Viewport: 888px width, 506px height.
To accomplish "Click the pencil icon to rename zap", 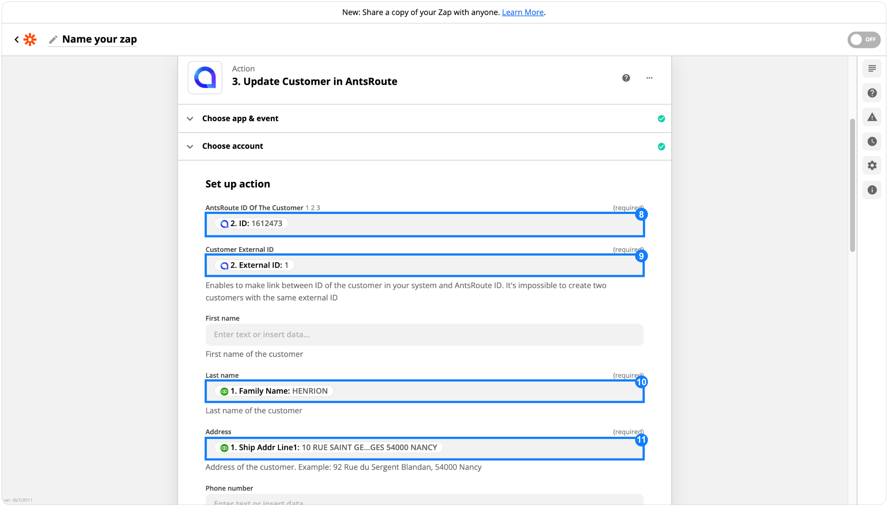I will coord(53,39).
